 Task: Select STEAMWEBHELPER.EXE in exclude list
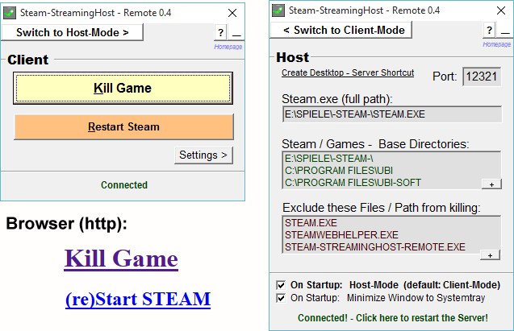click(341, 235)
